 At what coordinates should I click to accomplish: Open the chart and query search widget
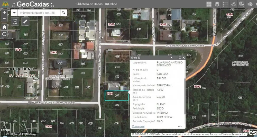[242, 4]
